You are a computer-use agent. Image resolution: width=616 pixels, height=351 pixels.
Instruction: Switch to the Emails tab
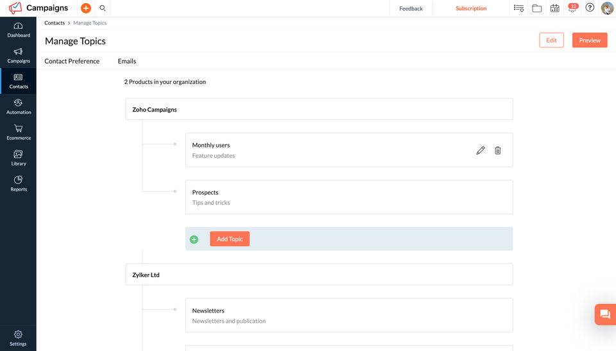(x=127, y=61)
